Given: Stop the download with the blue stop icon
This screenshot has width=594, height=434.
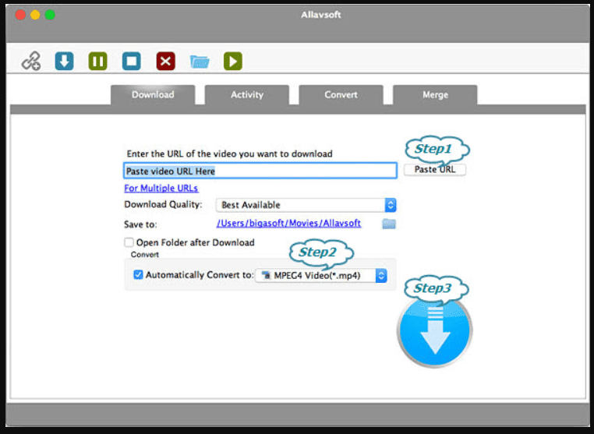Looking at the screenshot, I should click(132, 61).
